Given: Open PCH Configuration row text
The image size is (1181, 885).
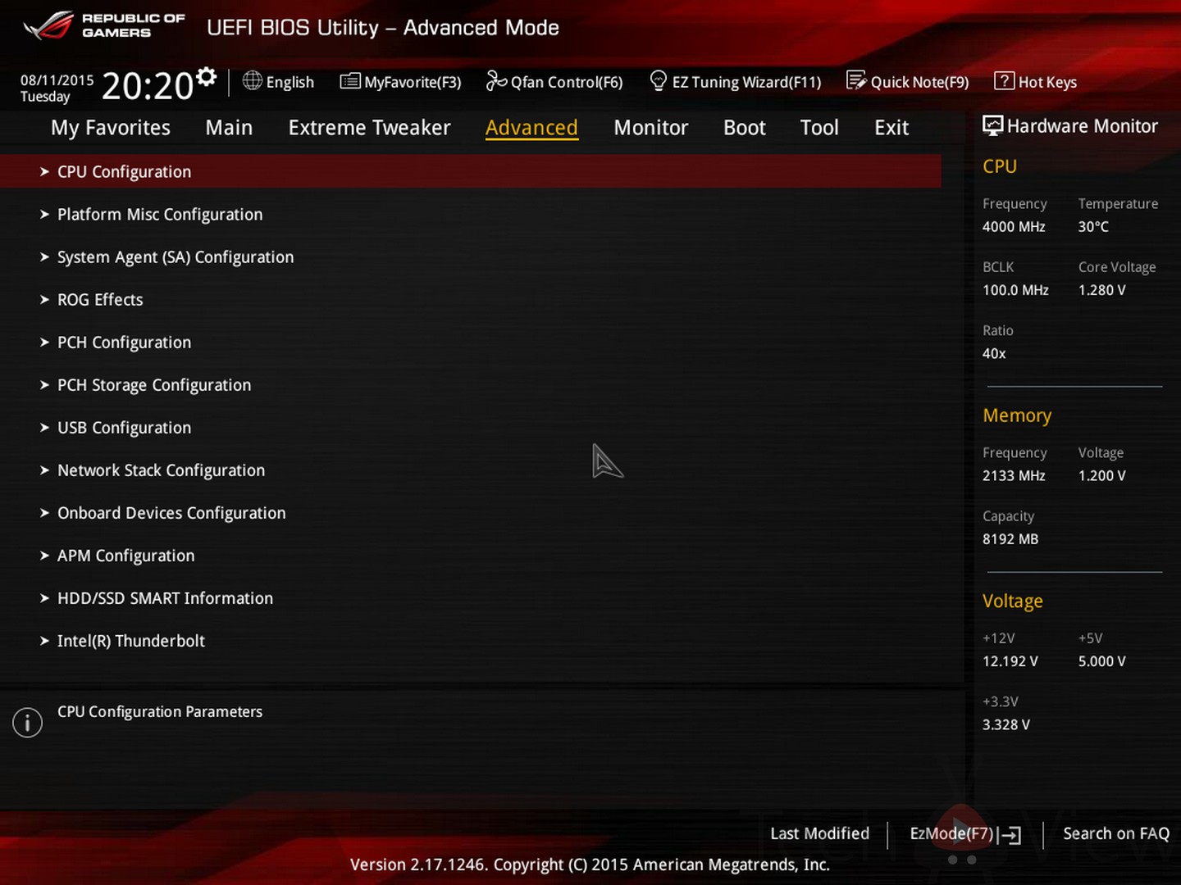Looking at the screenshot, I should click(124, 343).
